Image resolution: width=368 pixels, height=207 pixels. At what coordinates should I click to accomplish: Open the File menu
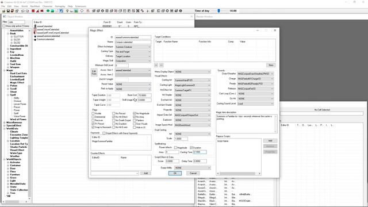tap(3, 6)
